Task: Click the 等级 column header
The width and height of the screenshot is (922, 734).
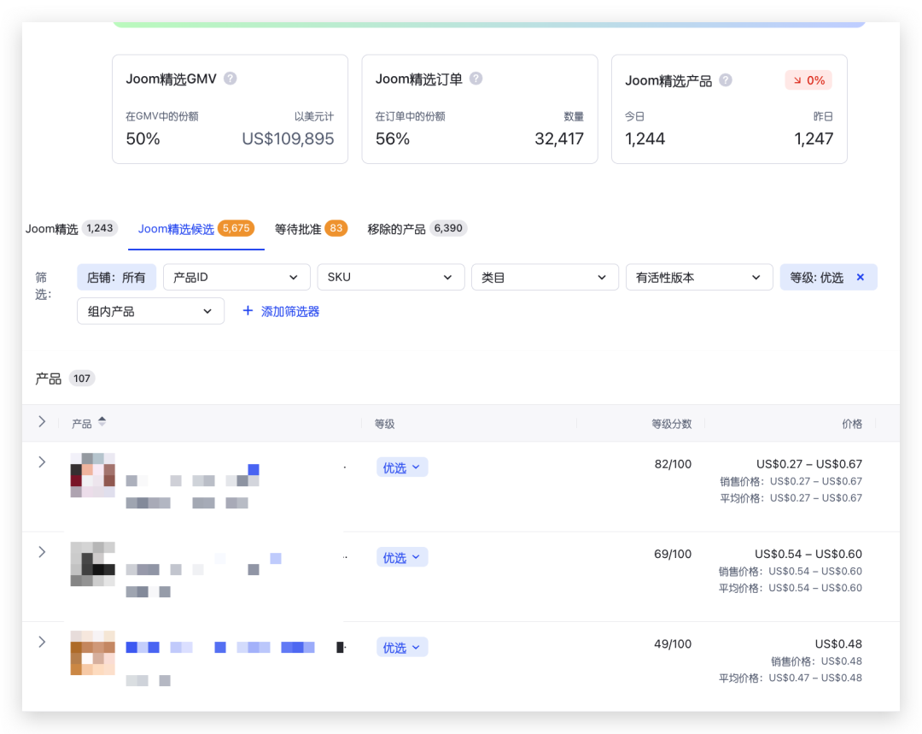Action: tap(384, 424)
